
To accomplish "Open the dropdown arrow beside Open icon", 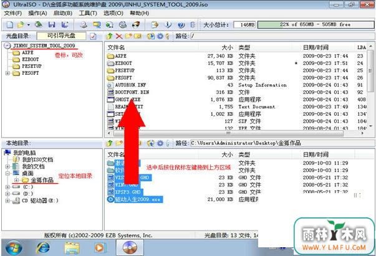I will tap(29, 25).
